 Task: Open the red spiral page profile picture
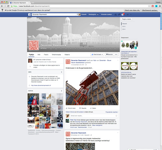(34, 45)
